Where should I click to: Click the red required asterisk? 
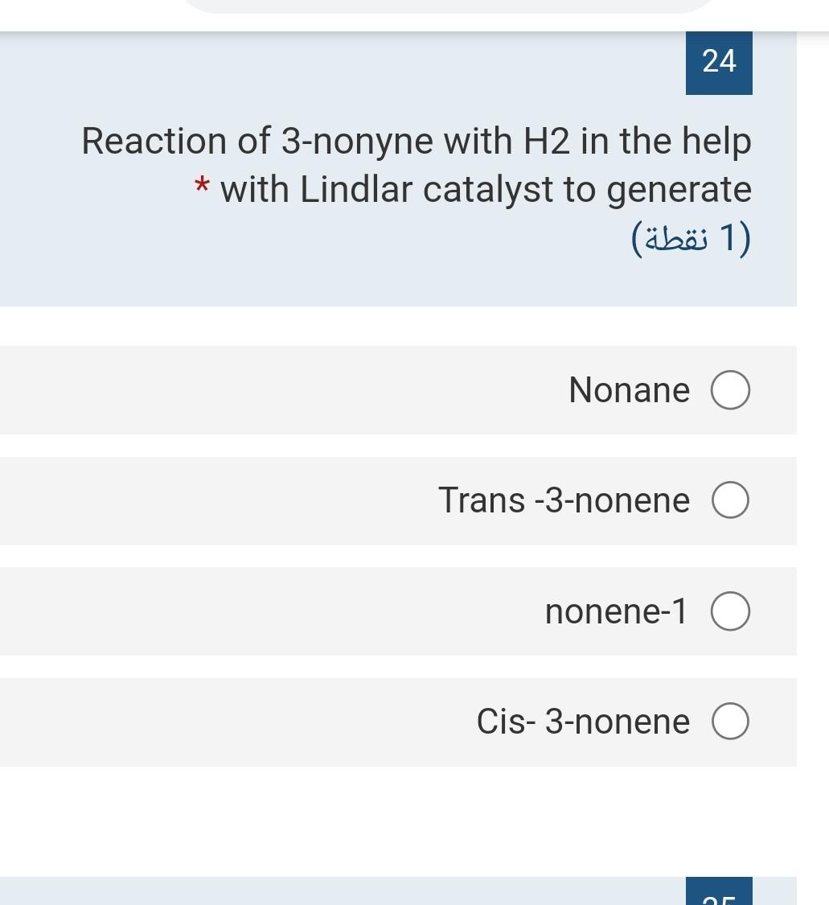[201, 188]
